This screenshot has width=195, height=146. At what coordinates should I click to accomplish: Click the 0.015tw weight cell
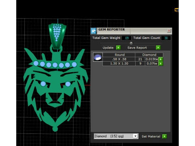tap(152, 59)
